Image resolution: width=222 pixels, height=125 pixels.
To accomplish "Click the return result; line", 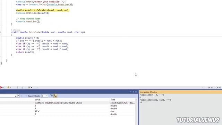I will click(25, 52).
